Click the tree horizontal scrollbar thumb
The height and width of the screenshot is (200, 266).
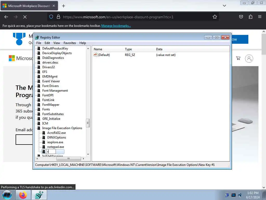click(69, 159)
